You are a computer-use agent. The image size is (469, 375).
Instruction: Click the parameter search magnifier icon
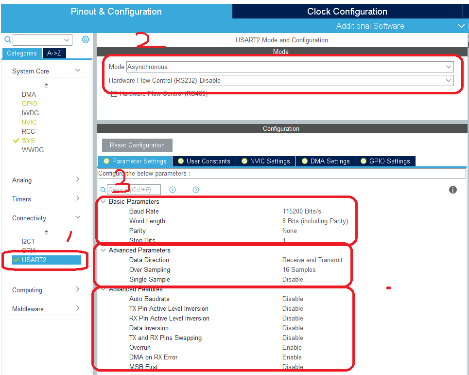(103, 190)
